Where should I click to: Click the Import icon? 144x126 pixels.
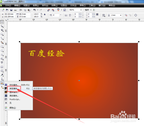click(x=49, y=10)
